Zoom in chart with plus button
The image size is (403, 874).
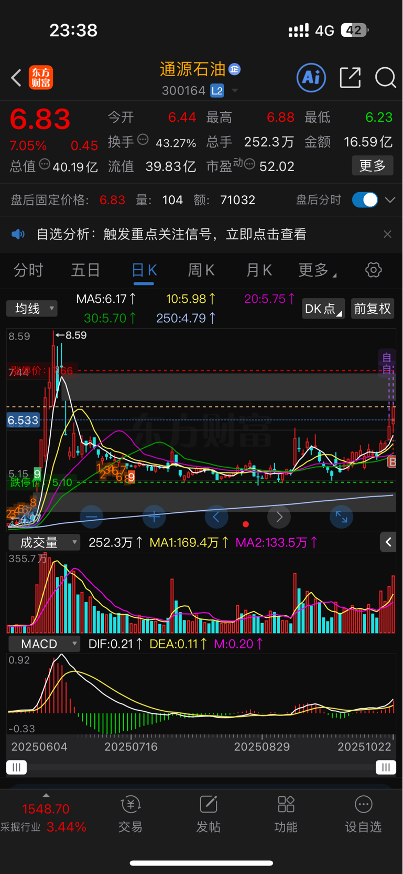click(x=154, y=518)
